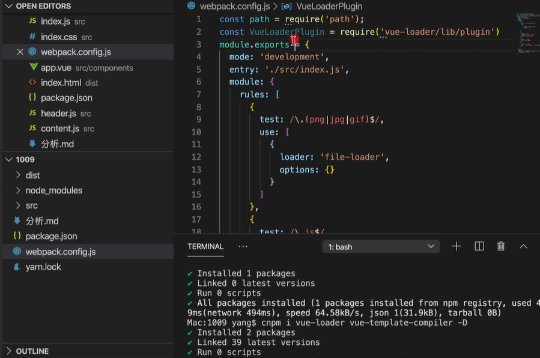Viewport: 540px width, 358px height.
Task: Click the webpack icon in the breadcrumb
Action: (x=192, y=6)
